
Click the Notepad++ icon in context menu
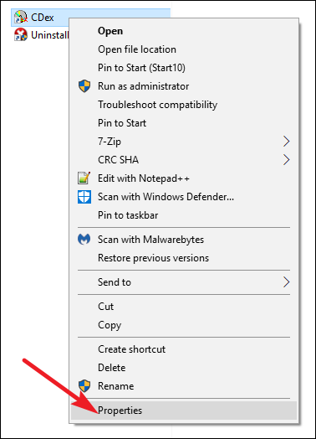[84, 178]
